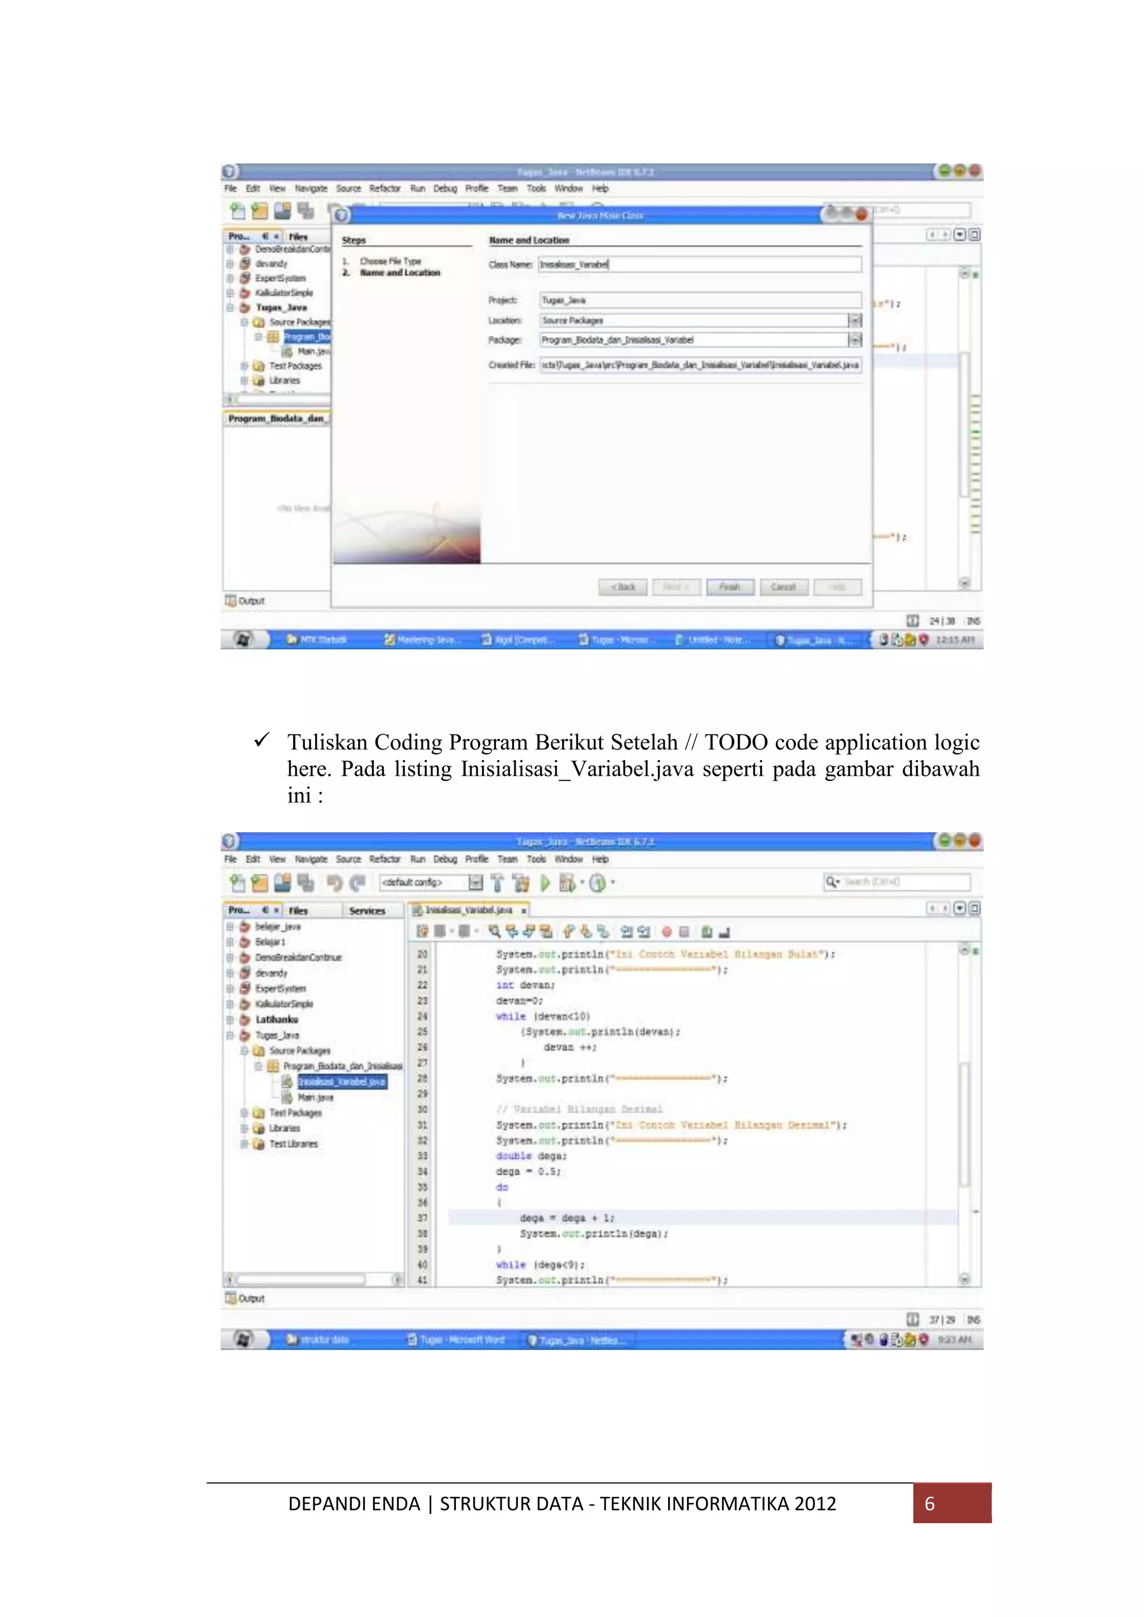Click the Back button in dialog
The image size is (1144, 1618).
pyautogui.click(x=623, y=587)
